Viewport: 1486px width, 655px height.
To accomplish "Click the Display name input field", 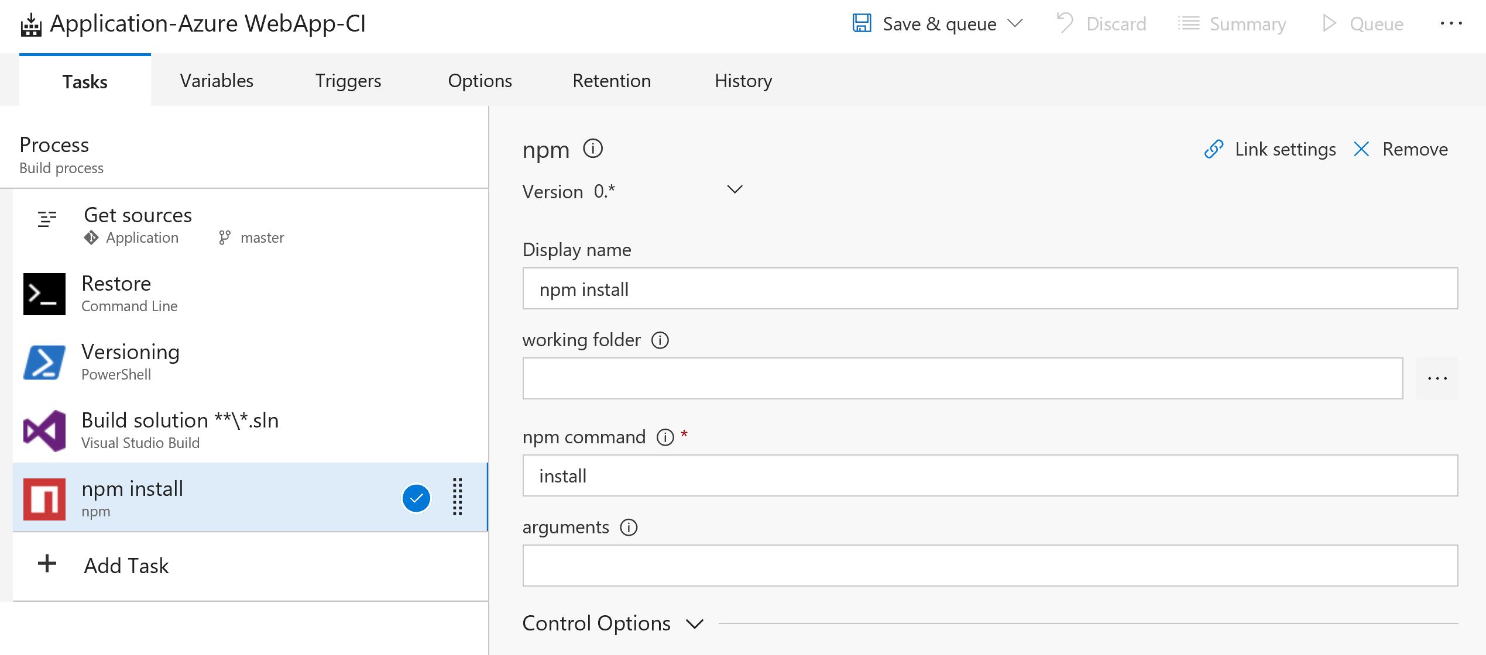I will pos(990,288).
